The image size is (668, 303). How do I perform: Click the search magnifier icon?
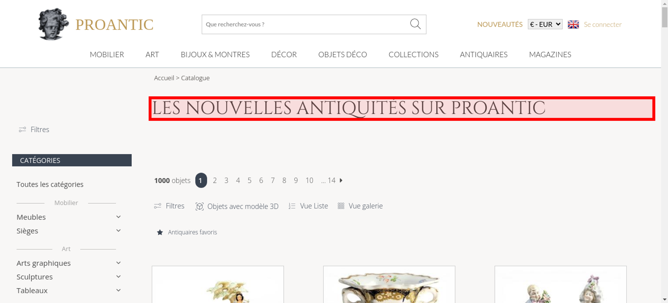(x=415, y=24)
